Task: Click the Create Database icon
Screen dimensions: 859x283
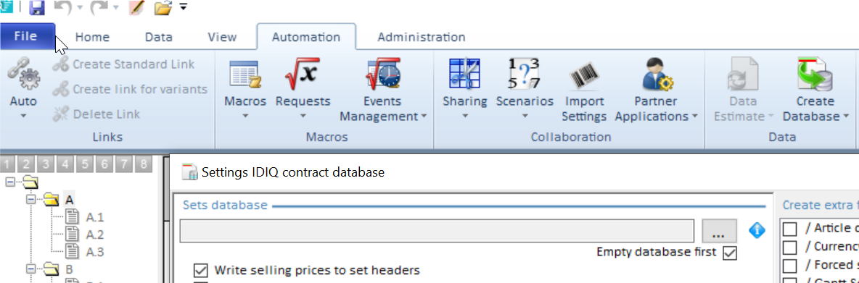Action: (815, 74)
